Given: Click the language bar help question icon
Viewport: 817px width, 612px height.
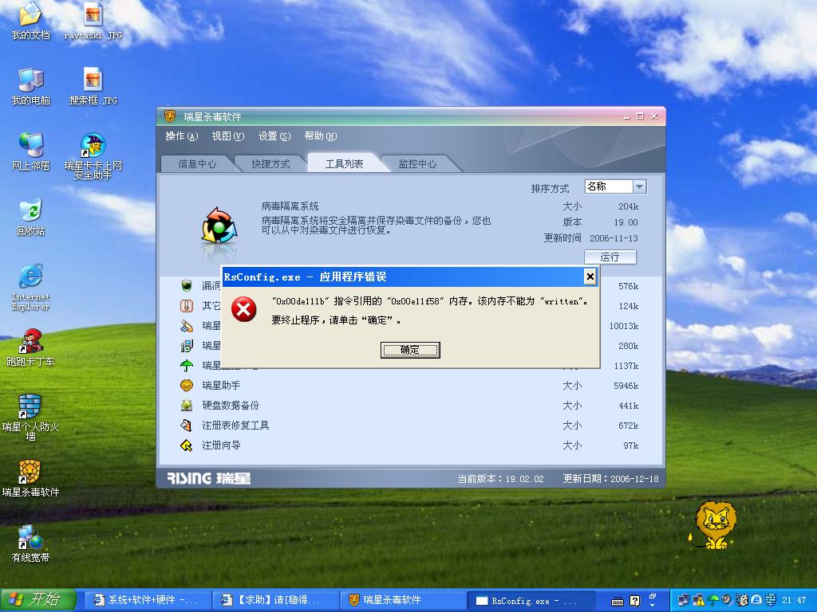Looking at the screenshot, I should point(634,601).
